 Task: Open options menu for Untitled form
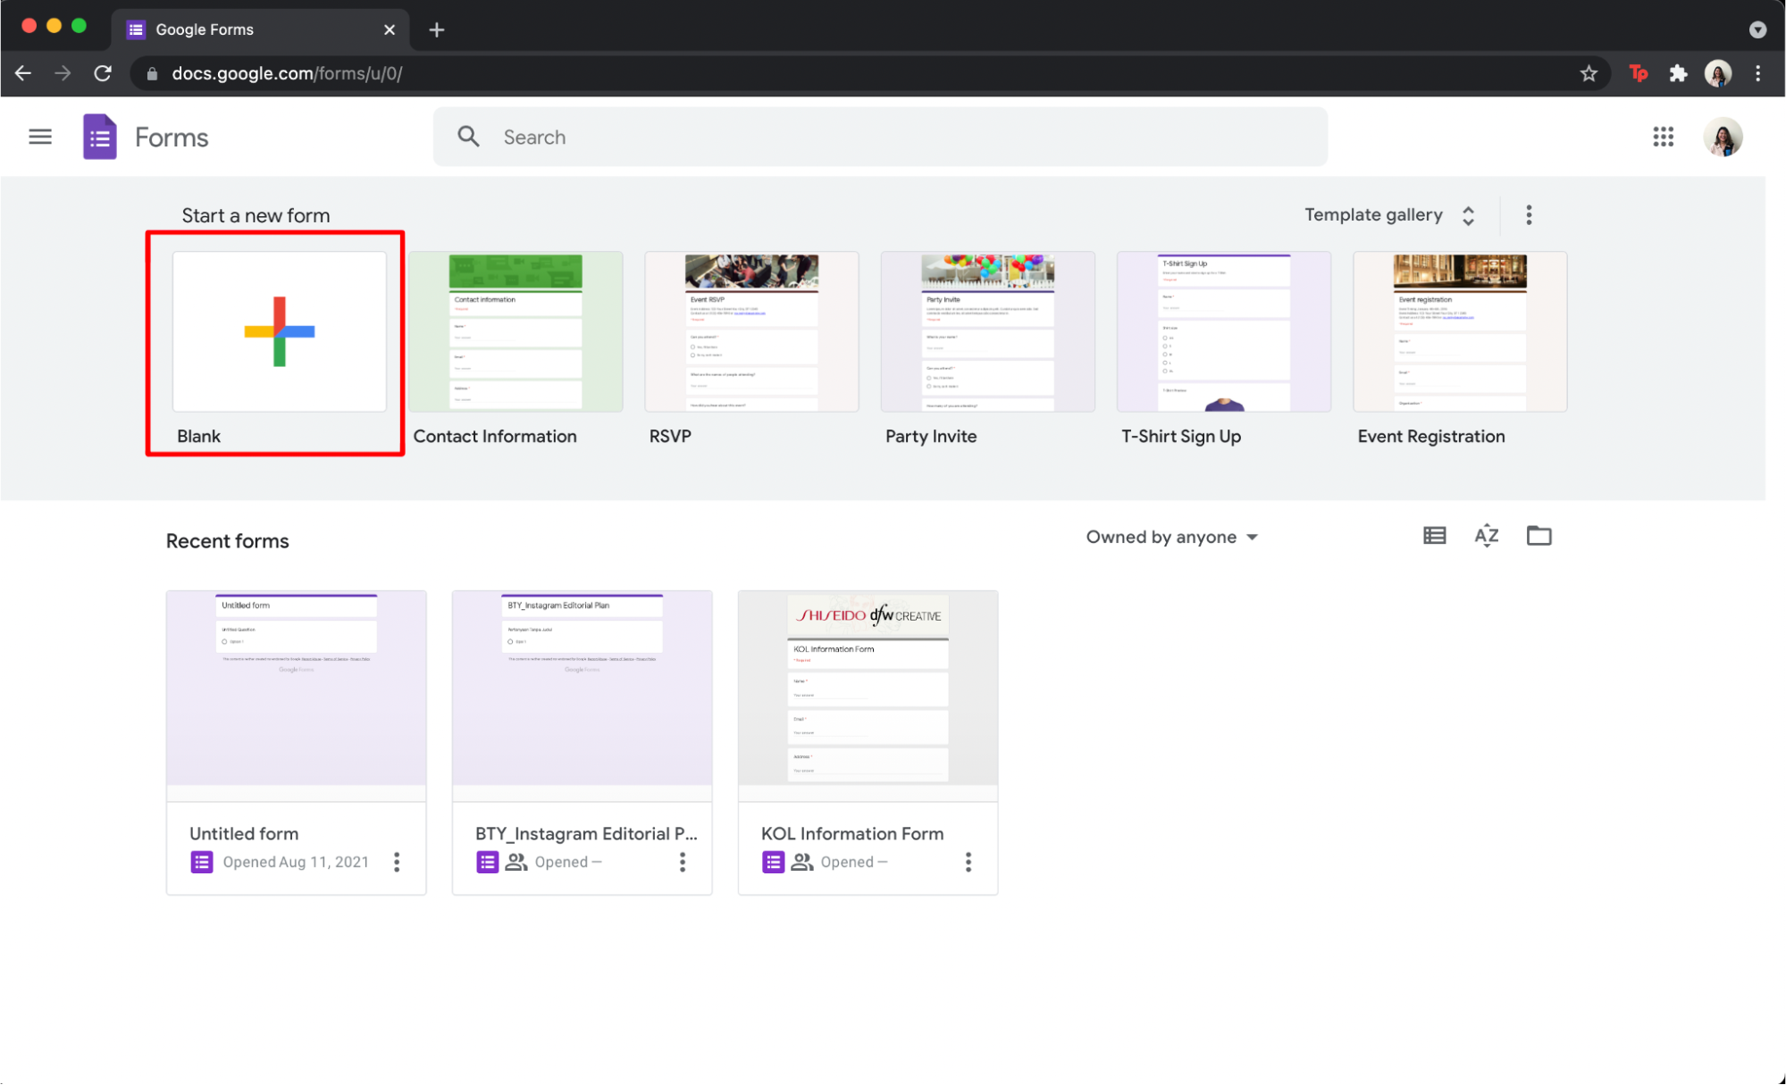(x=396, y=861)
